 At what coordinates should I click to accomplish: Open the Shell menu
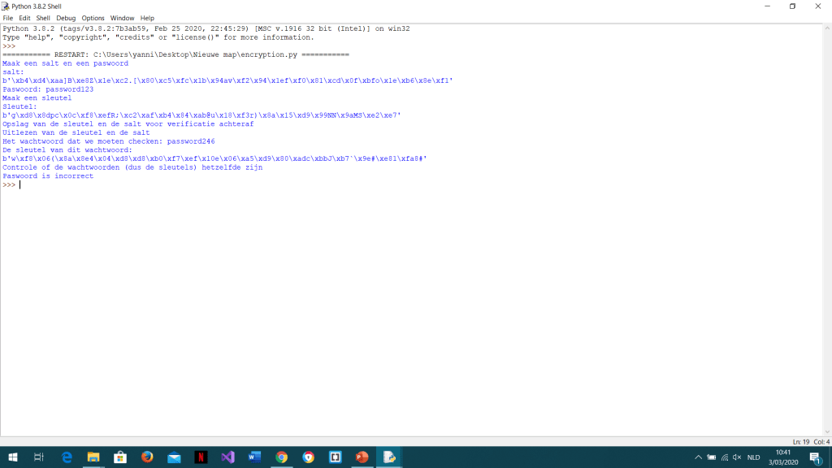point(43,18)
